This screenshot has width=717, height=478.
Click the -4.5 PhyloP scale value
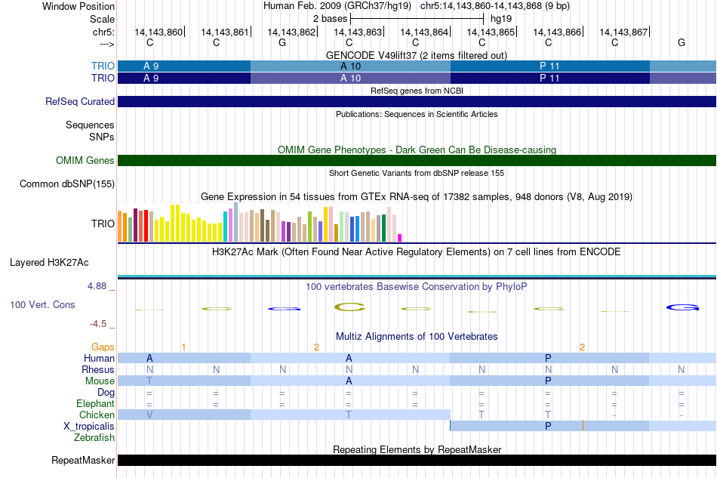point(98,324)
